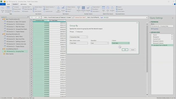Open the All Properties link
Image resolution: width=176 pixels, height=99 pixels.
[x=155, y=29]
